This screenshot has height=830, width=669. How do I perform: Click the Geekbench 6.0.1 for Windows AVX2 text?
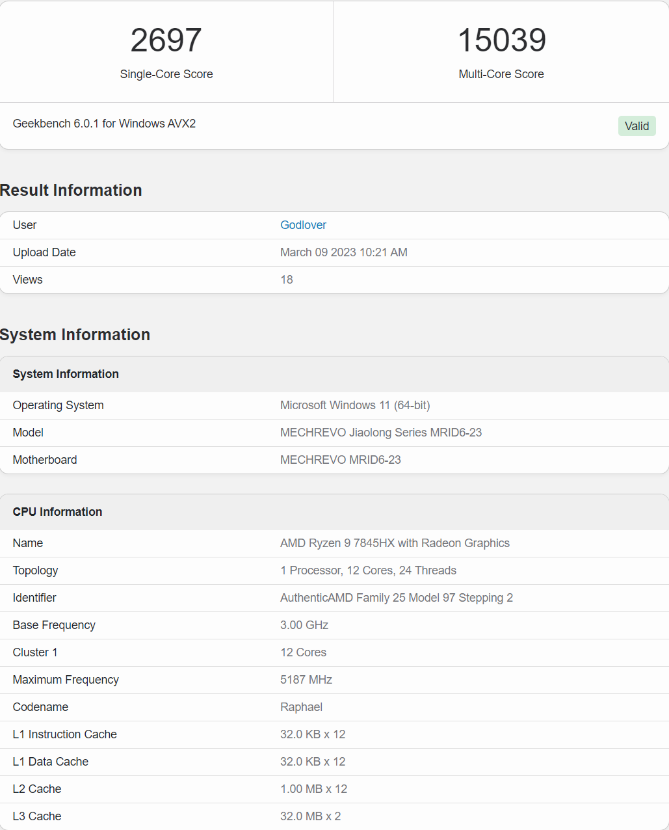[104, 124]
